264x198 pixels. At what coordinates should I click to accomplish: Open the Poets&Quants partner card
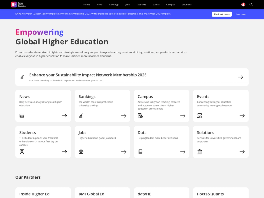tap(221, 193)
